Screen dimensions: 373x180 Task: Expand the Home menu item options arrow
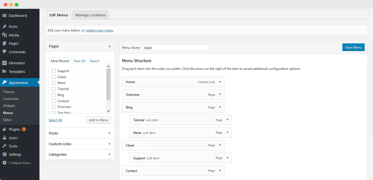click(x=220, y=82)
